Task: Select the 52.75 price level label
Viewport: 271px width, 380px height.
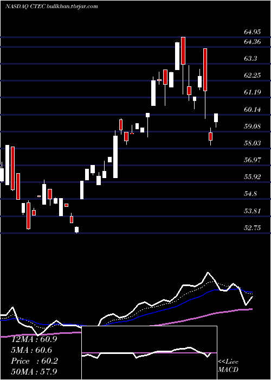Action: tap(252, 228)
